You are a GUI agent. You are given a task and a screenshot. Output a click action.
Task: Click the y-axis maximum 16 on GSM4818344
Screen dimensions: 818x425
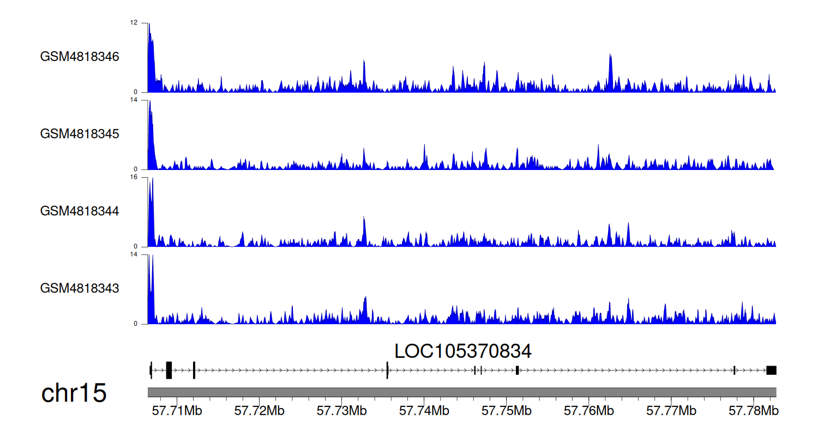point(134,177)
